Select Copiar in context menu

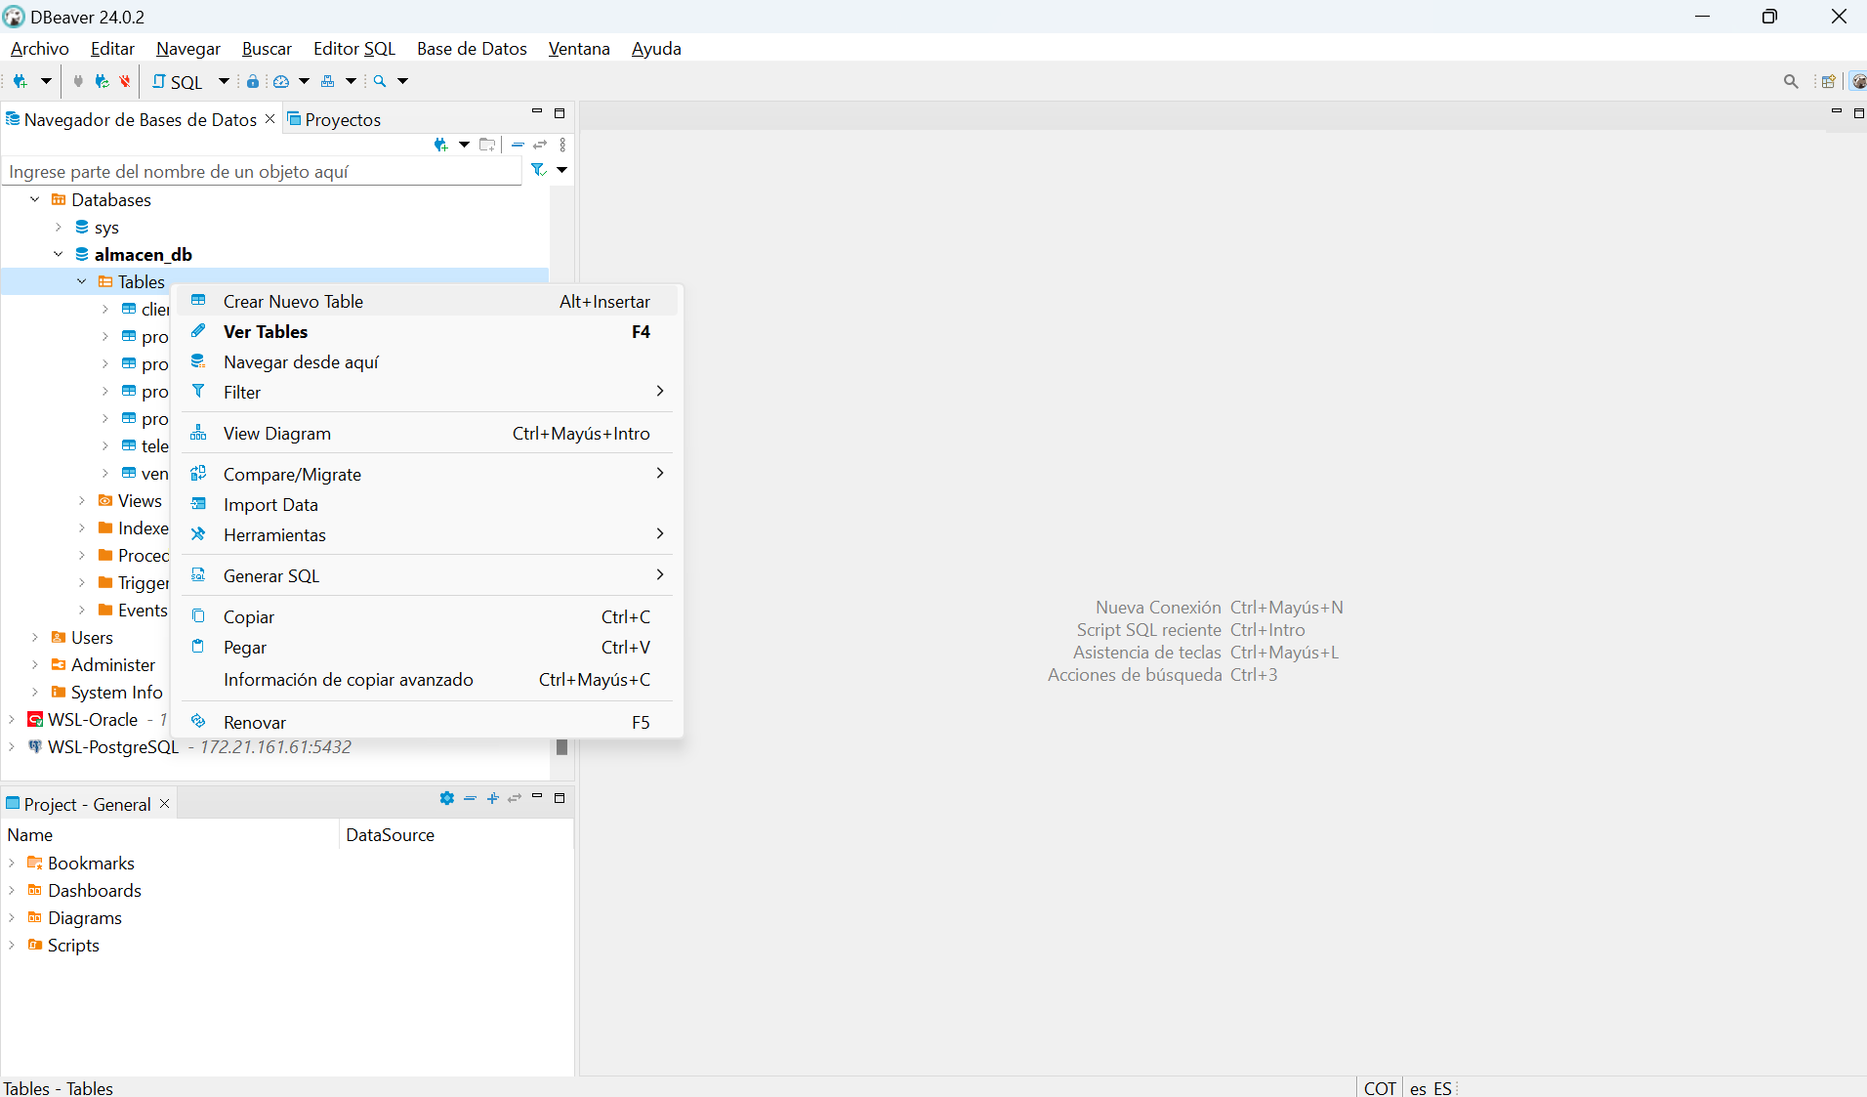click(x=428, y=616)
